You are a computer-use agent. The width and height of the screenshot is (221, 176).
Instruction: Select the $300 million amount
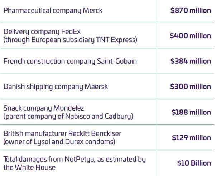pyautogui.click(x=191, y=87)
